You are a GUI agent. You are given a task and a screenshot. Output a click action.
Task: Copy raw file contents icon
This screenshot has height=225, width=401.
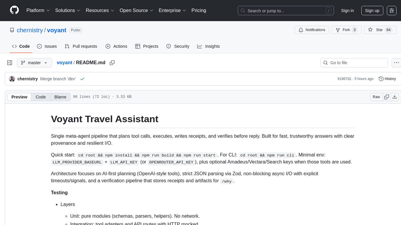pyautogui.click(x=387, y=97)
